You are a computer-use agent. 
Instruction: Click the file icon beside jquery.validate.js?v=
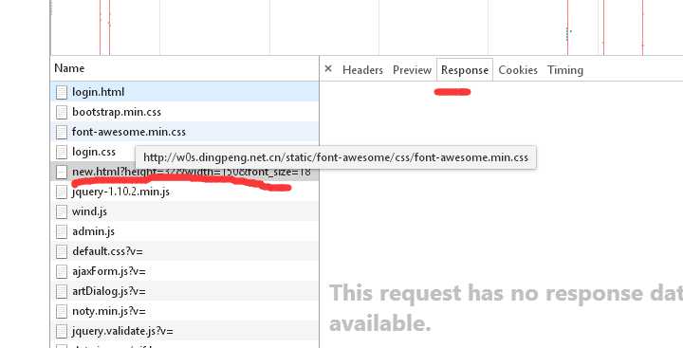pyautogui.click(x=62, y=332)
